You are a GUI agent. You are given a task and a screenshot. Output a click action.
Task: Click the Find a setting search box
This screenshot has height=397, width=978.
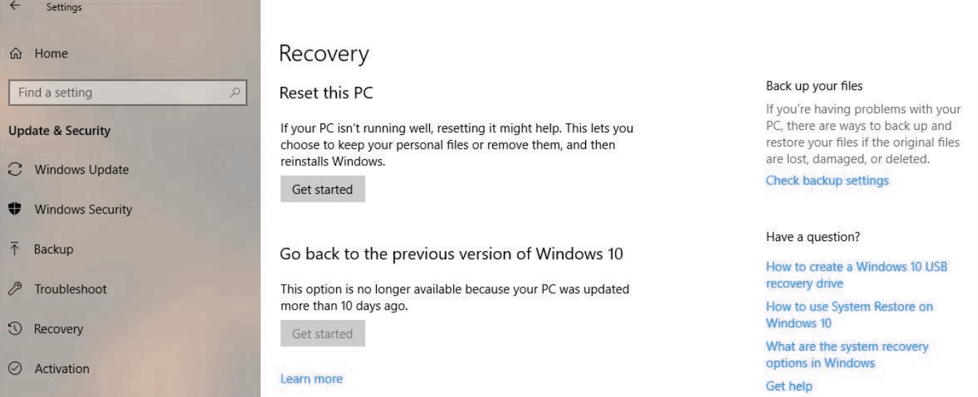127,92
